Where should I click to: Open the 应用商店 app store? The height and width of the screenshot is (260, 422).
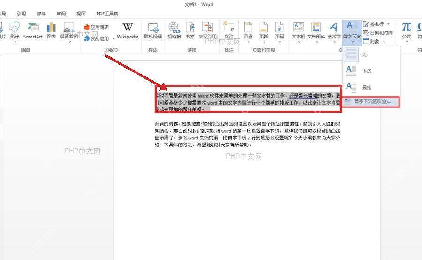point(96,27)
